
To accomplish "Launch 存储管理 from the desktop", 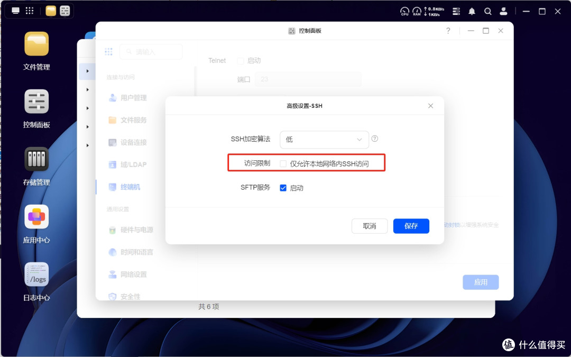I will 36,159.
